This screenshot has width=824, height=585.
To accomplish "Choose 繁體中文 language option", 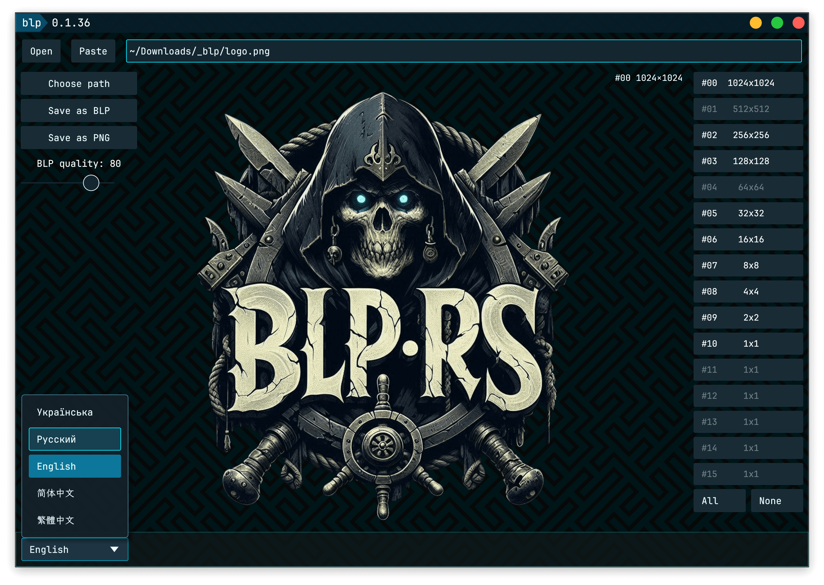I will tap(75, 520).
